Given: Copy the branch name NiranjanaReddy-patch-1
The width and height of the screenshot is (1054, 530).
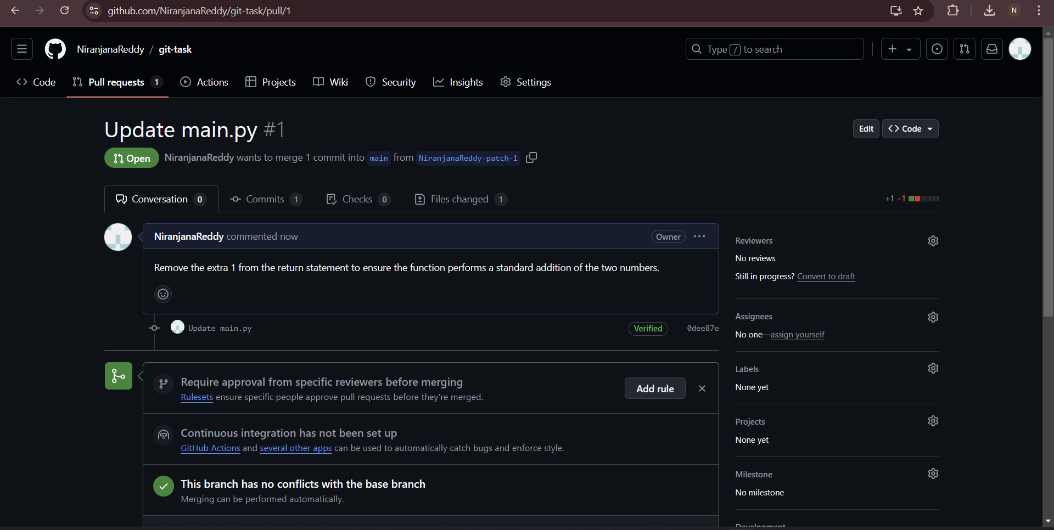Looking at the screenshot, I should click(x=531, y=157).
